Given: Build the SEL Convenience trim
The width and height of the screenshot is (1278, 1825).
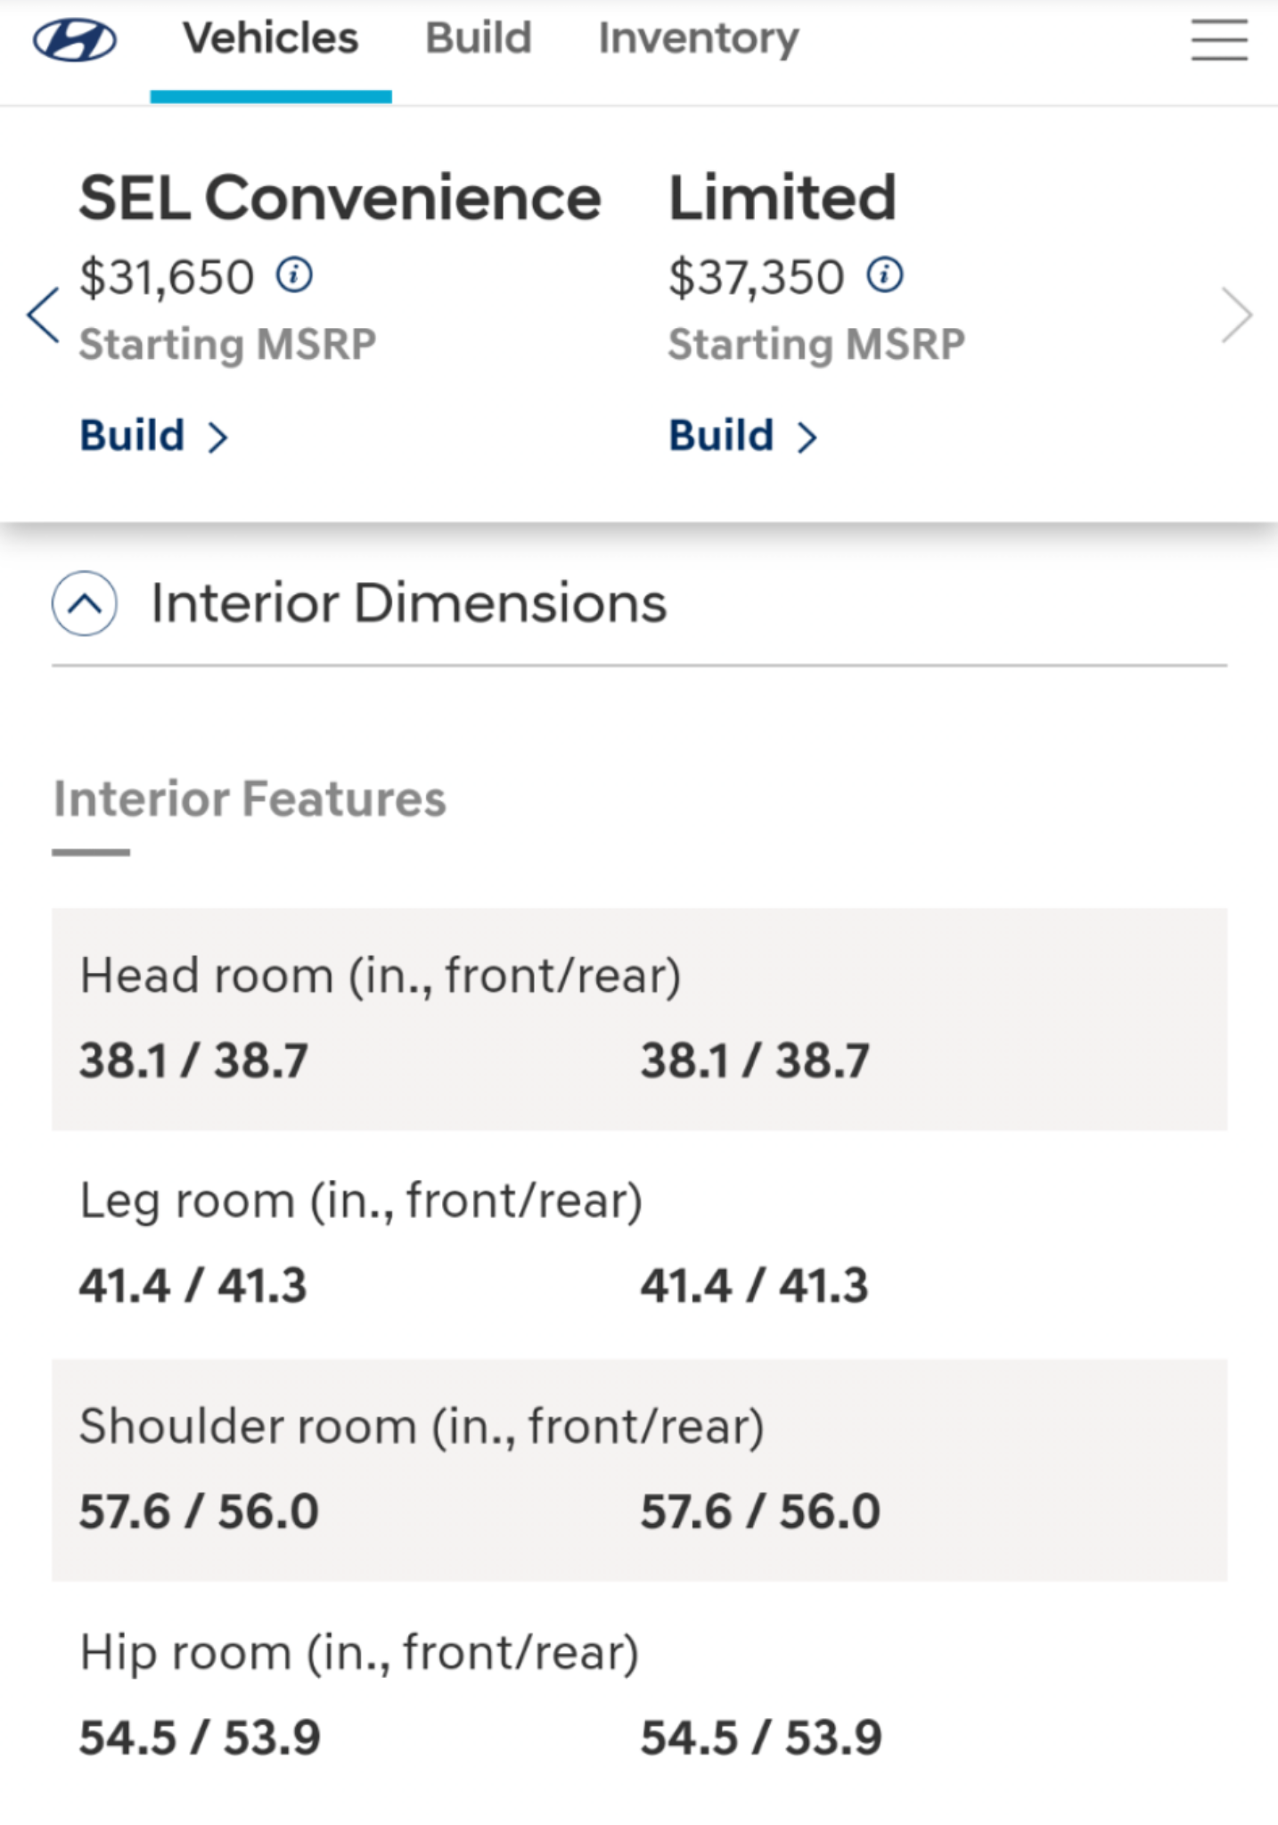Looking at the screenshot, I should pos(153,437).
